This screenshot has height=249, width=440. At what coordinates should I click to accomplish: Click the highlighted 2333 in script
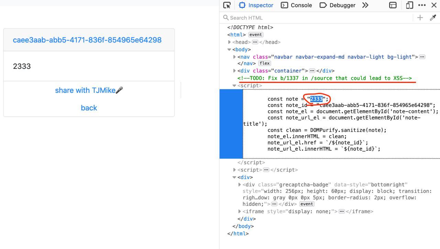pos(316,99)
